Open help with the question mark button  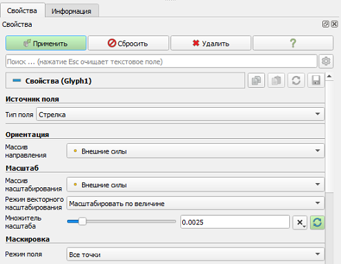point(293,43)
